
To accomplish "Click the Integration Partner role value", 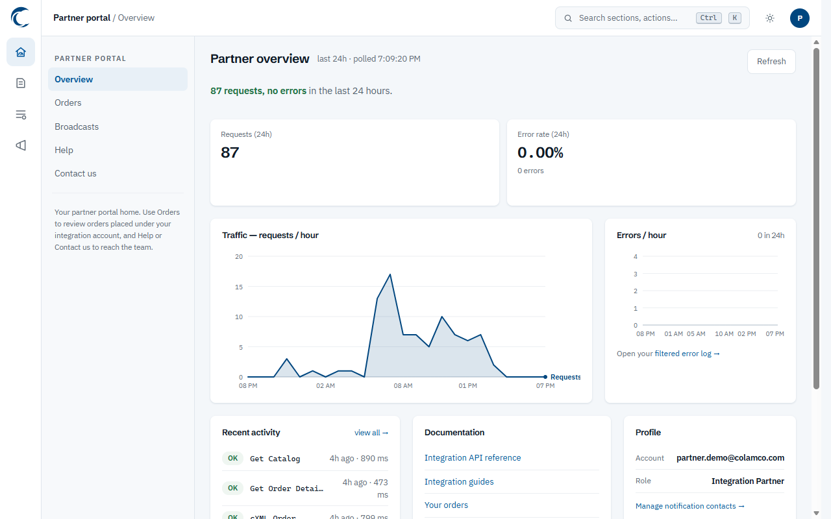I will pyautogui.click(x=748, y=481).
